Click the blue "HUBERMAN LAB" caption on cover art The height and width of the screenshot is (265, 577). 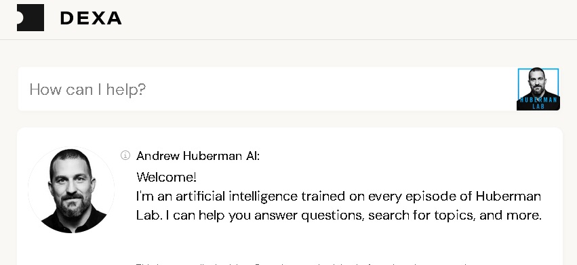click(x=538, y=103)
